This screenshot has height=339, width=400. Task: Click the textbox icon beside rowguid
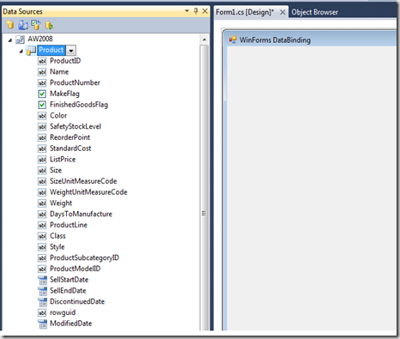(42, 312)
